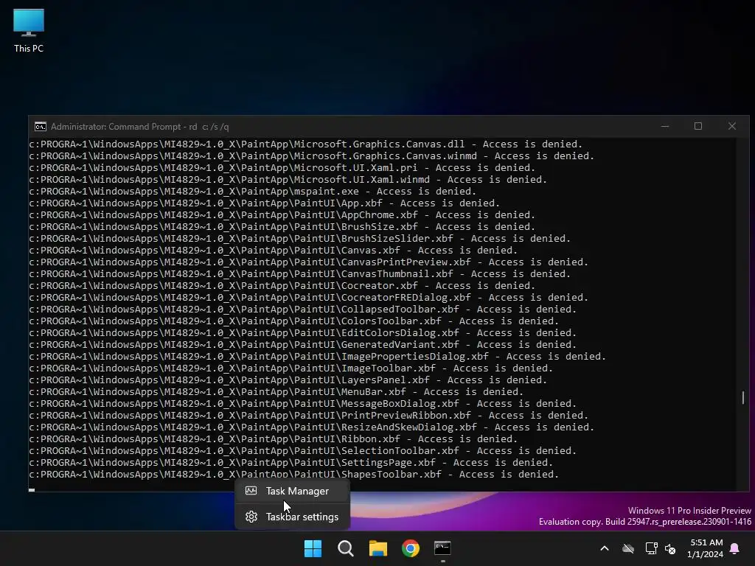755x566 pixels.
Task: Select the This PC desktop icon
Action: [x=29, y=30]
